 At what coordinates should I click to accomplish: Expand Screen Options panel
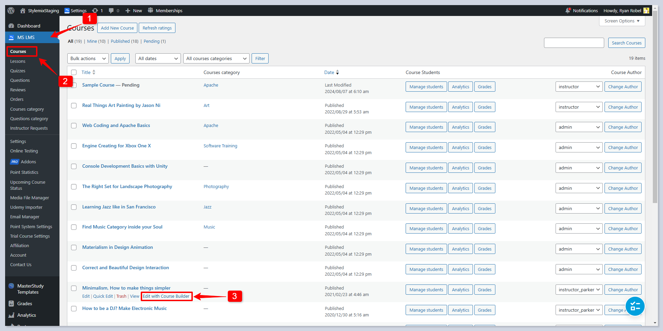pos(622,21)
